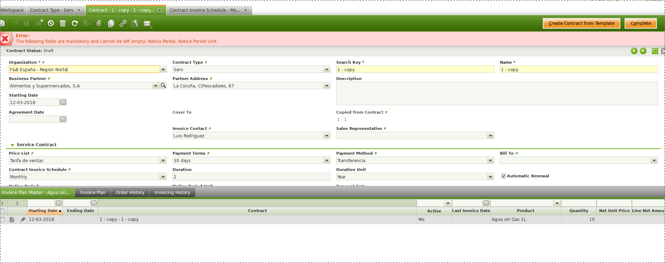Click the red error icon
The image size is (665, 263).
(x=5, y=38)
